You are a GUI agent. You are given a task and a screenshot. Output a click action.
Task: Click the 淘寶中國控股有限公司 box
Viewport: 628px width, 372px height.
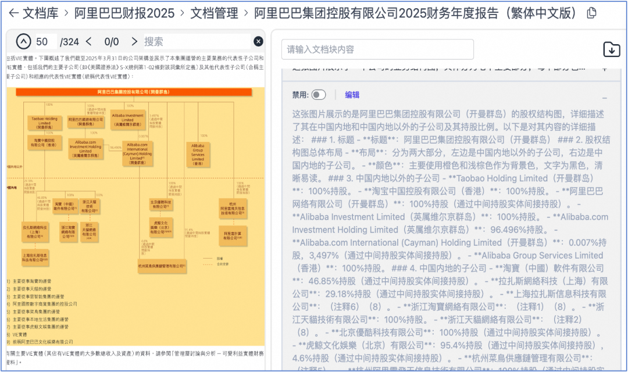coord(44,142)
